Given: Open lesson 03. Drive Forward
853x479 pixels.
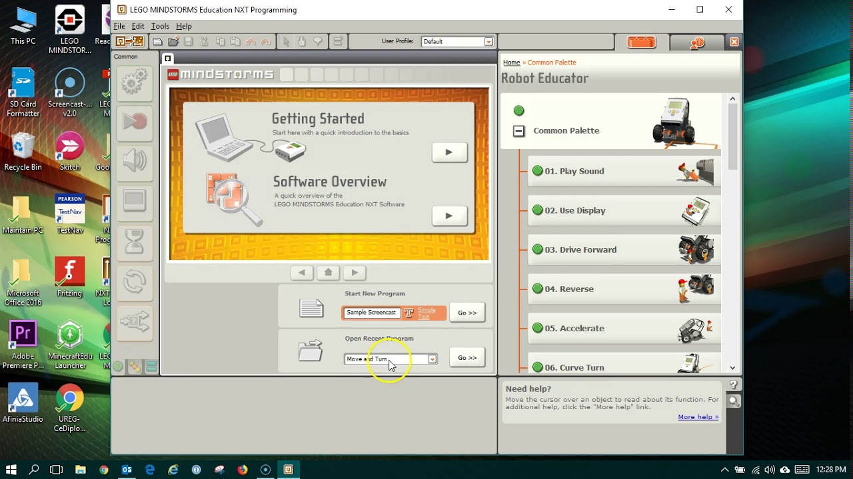Looking at the screenshot, I should click(624, 249).
